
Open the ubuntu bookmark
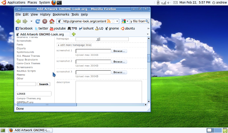(x=128, y=29)
